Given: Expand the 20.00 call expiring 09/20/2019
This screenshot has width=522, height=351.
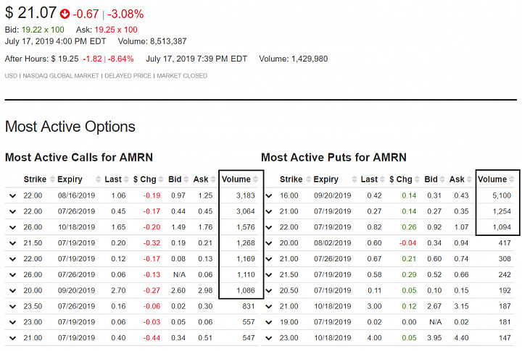Looking at the screenshot, I should (12, 291).
